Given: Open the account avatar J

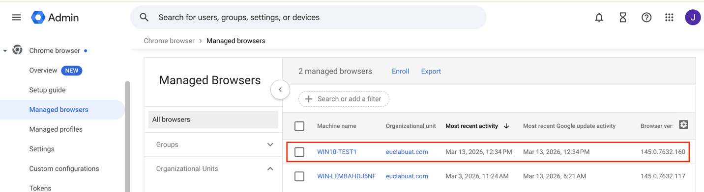Looking at the screenshot, I should pyautogui.click(x=693, y=18).
